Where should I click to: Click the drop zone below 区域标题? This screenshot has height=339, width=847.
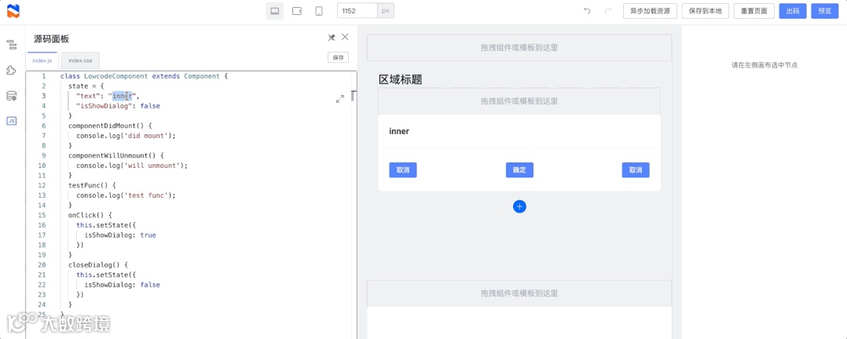pyautogui.click(x=519, y=101)
